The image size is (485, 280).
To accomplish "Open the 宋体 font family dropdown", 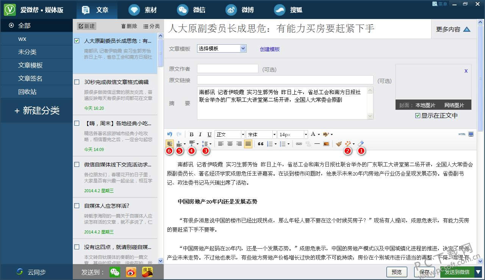I will coord(274,134).
